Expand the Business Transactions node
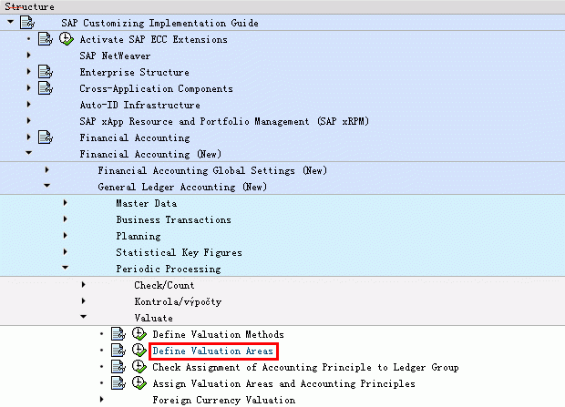Viewport: 565px width, 407px height. coord(66,219)
